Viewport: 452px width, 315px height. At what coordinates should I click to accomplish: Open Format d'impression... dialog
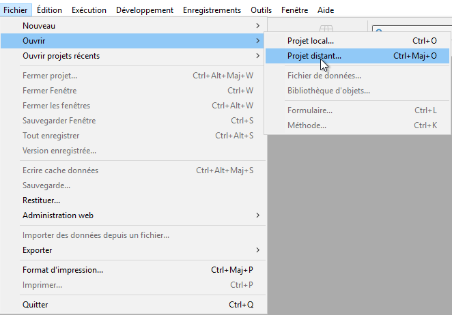[63, 270]
